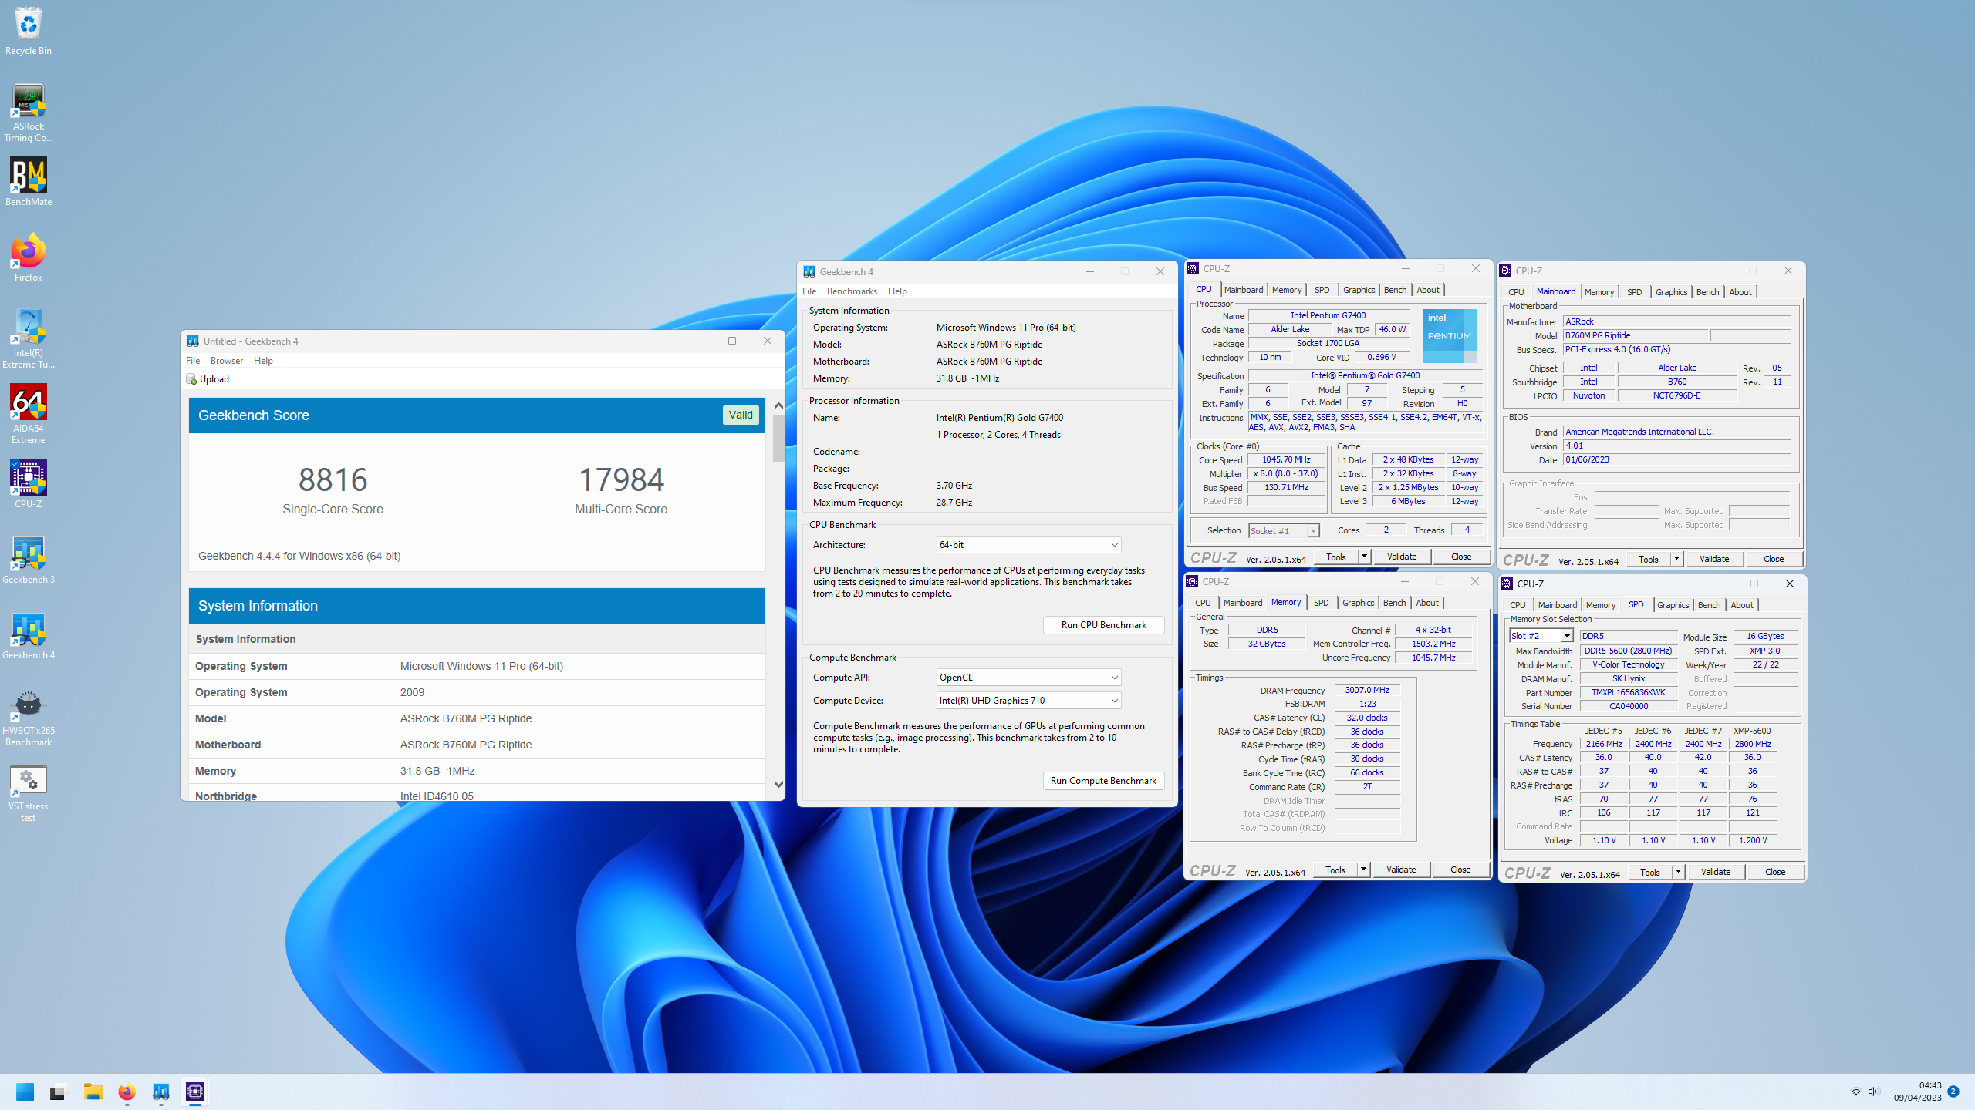Click the taskbar clock and date
The image size is (1975, 1110).
click(1917, 1091)
